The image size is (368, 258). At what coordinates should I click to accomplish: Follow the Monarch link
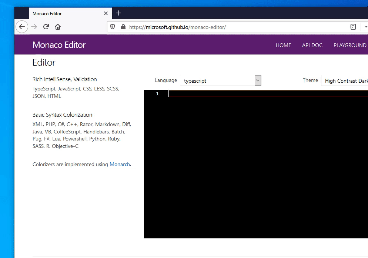click(120, 164)
